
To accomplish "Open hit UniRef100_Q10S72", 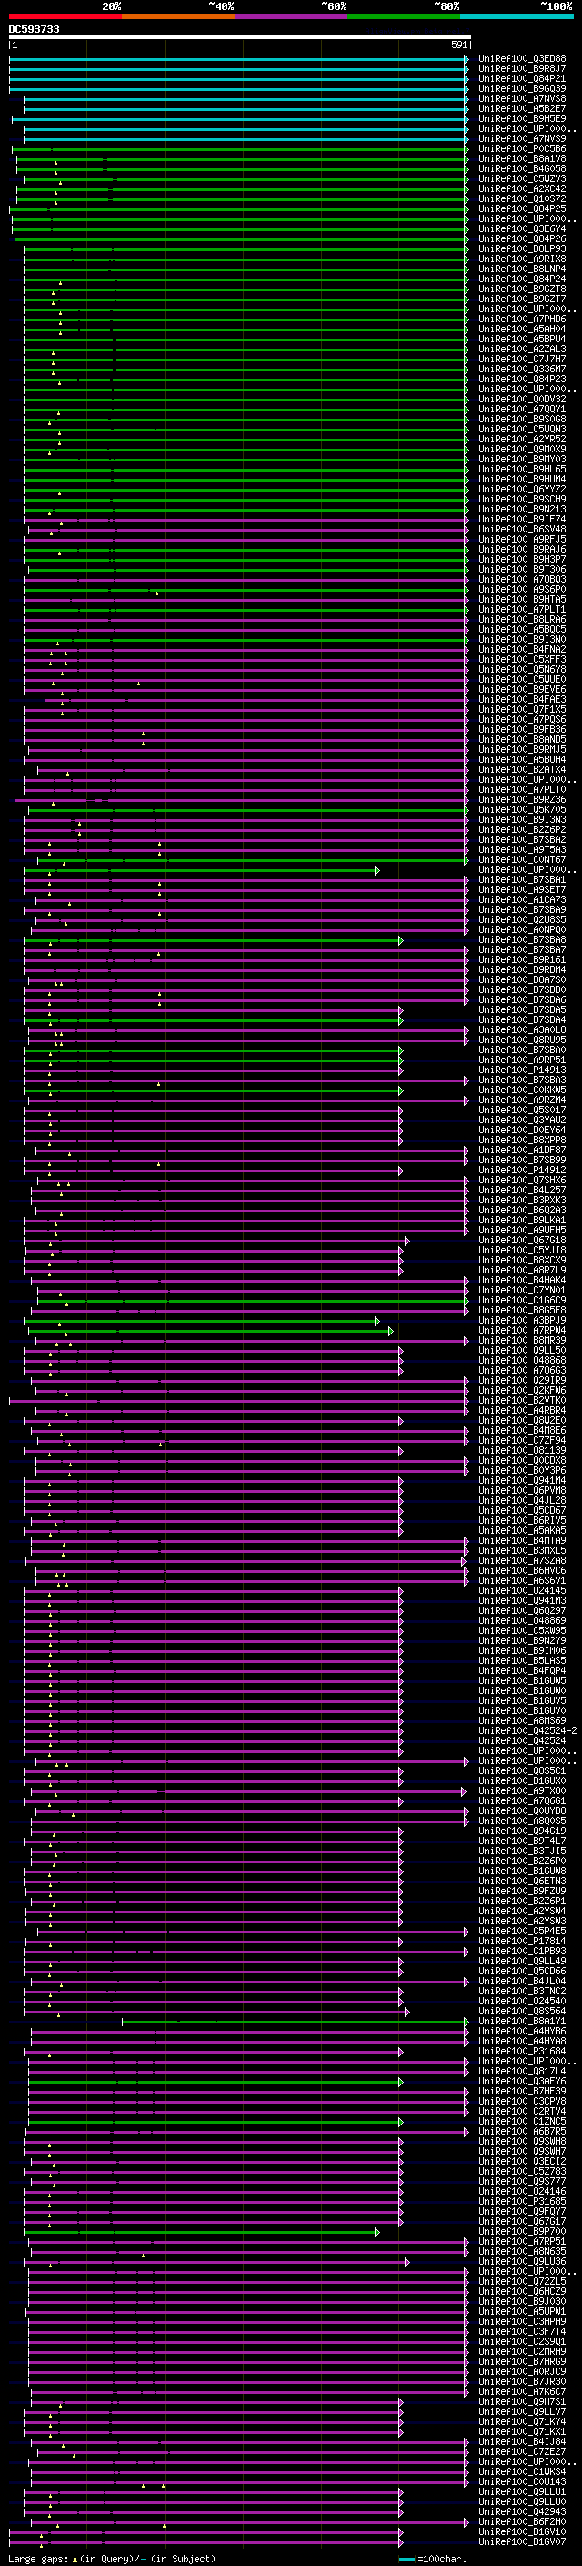I will pyautogui.click(x=522, y=199).
